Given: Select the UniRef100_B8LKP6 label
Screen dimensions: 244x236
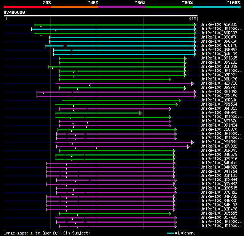Looking at the screenshot, I should click(x=219, y=79).
